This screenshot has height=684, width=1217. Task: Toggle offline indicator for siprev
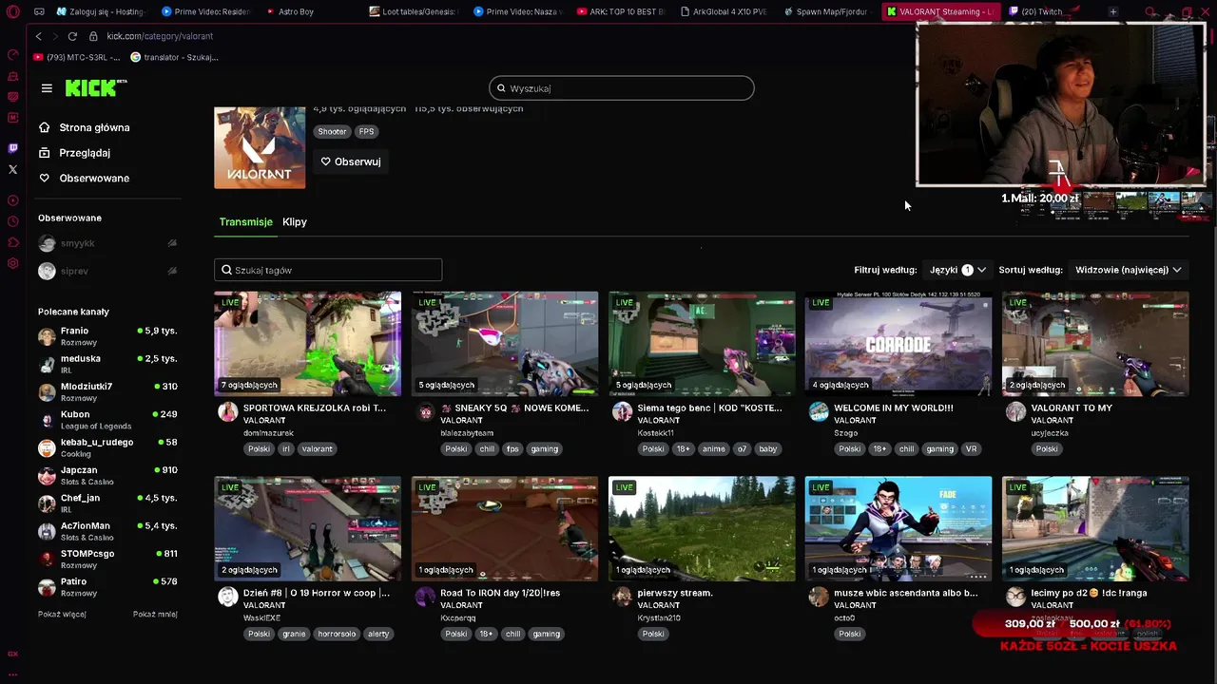point(172,271)
